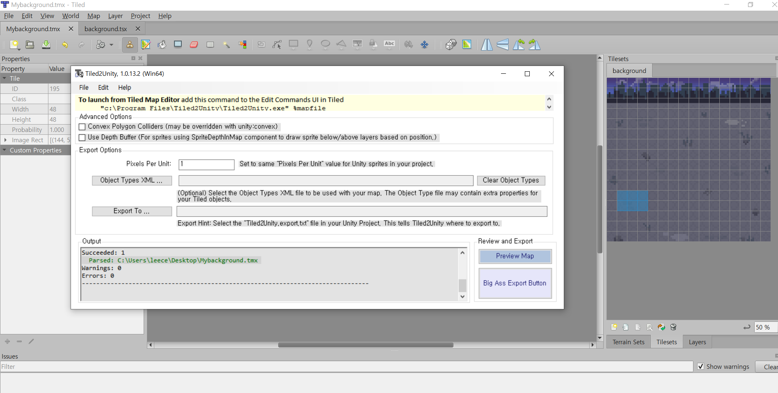Click the Issues Filter input field

[x=346, y=367]
